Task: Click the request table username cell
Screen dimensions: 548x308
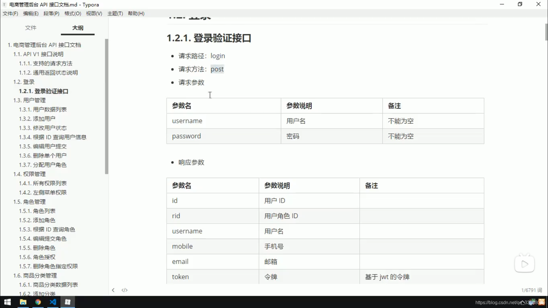Action: coord(224,121)
